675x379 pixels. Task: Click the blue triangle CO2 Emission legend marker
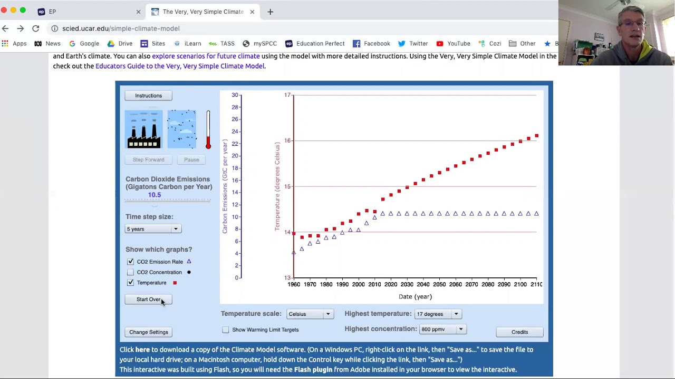pyautogui.click(x=189, y=262)
